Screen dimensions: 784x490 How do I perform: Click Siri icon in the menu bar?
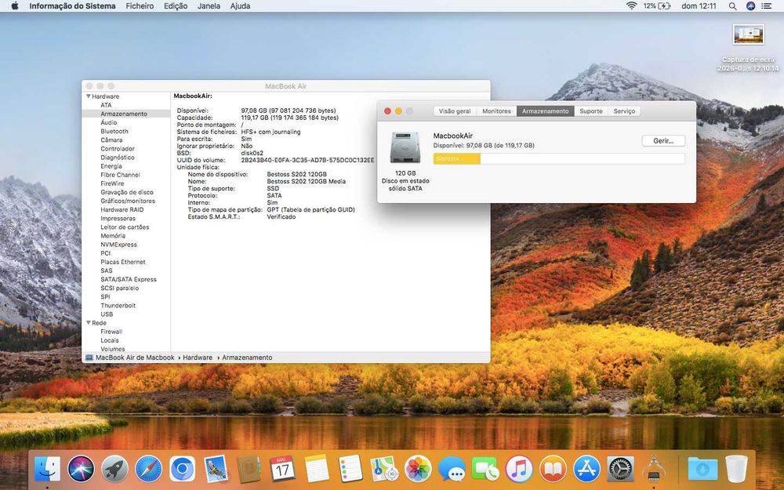coord(750,6)
